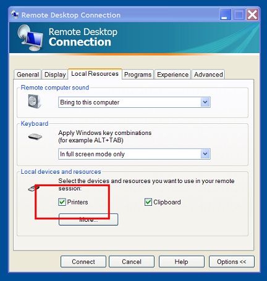Click the device plug icon under Local devices

pos(33,188)
